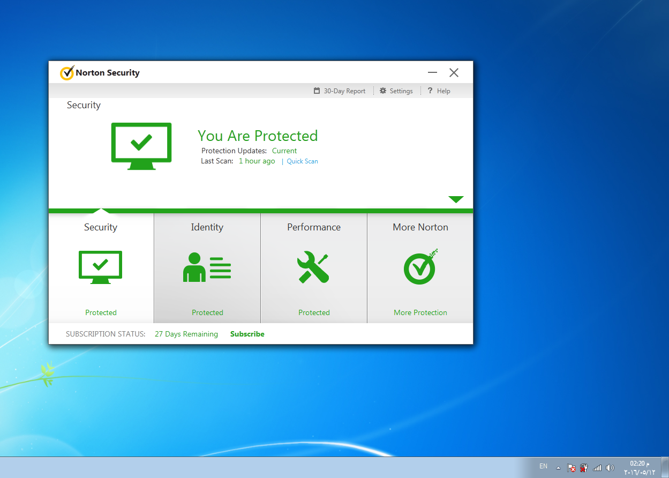669x478 pixels.
Task: Open Settings text link
Action: point(401,91)
